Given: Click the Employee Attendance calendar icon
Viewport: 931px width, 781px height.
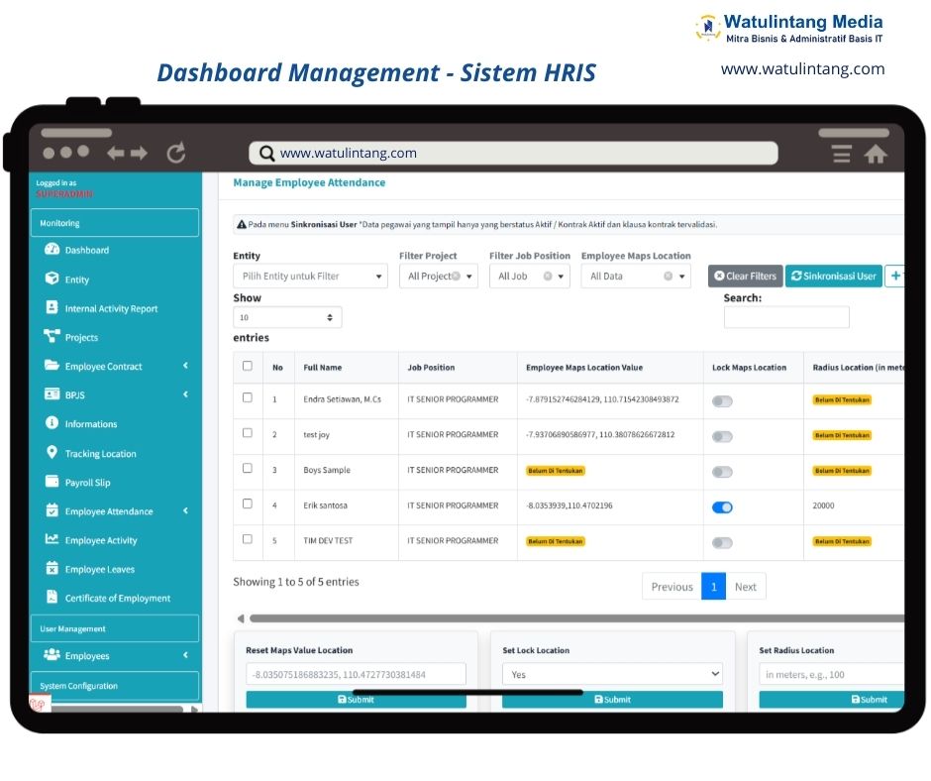Looking at the screenshot, I should 52,510.
